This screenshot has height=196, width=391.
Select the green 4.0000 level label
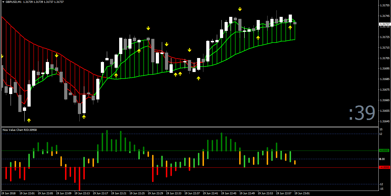(384, 151)
